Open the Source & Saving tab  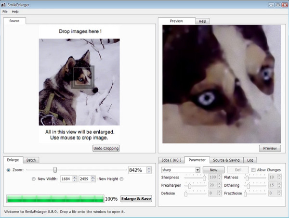pyautogui.click(x=226, y=160)
